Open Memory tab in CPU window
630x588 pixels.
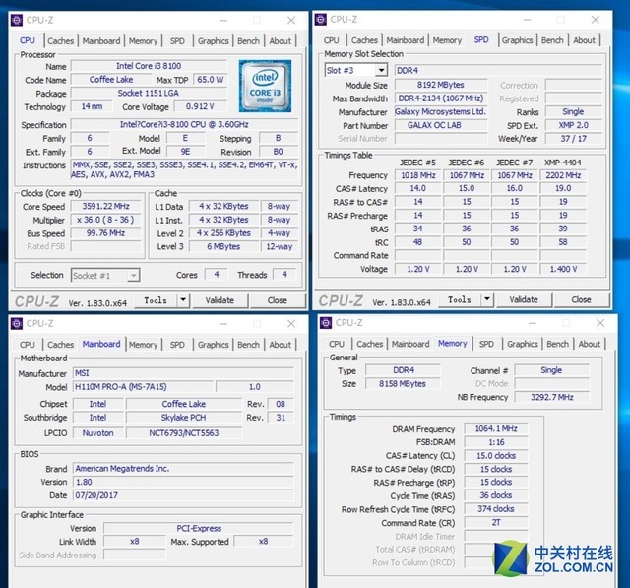tap(143, 41)
